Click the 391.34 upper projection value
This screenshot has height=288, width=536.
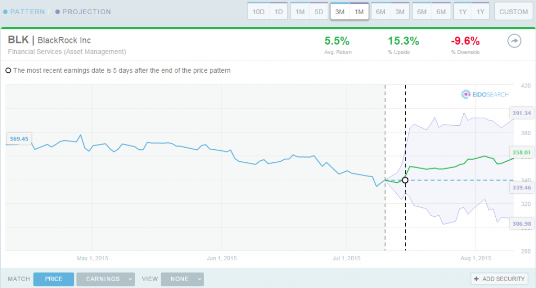(521, 113)
